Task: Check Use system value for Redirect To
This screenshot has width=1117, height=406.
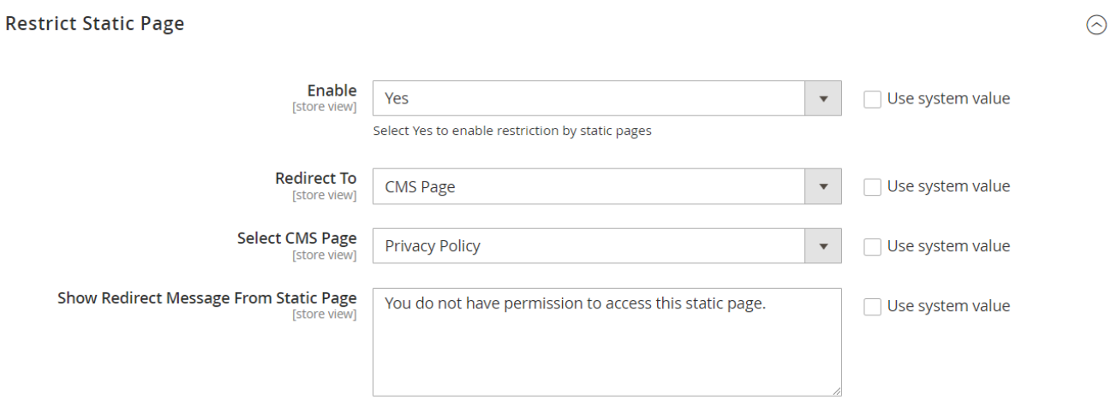Action: [x=872, y=187]
